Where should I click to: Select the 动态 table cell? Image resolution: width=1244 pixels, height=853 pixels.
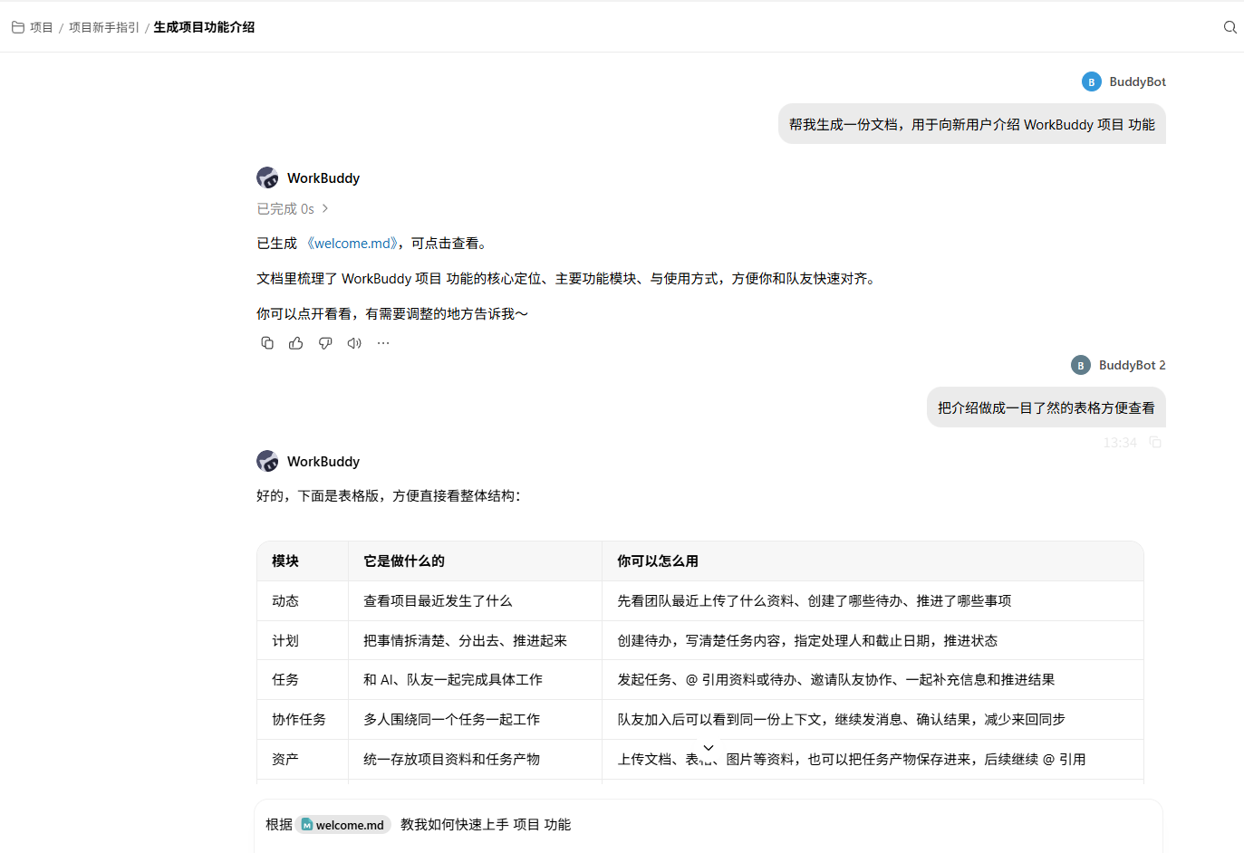click(303, 601)
